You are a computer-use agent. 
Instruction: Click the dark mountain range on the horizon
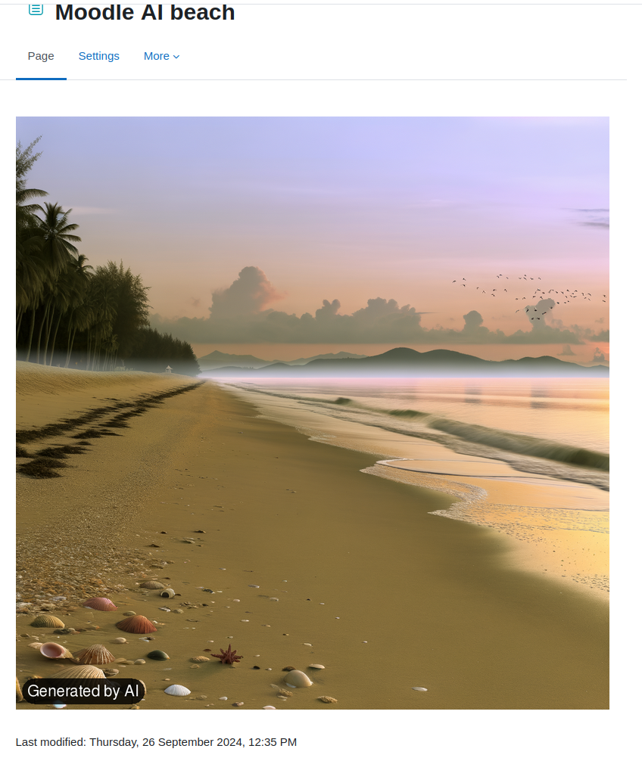[x=404, y=360]
